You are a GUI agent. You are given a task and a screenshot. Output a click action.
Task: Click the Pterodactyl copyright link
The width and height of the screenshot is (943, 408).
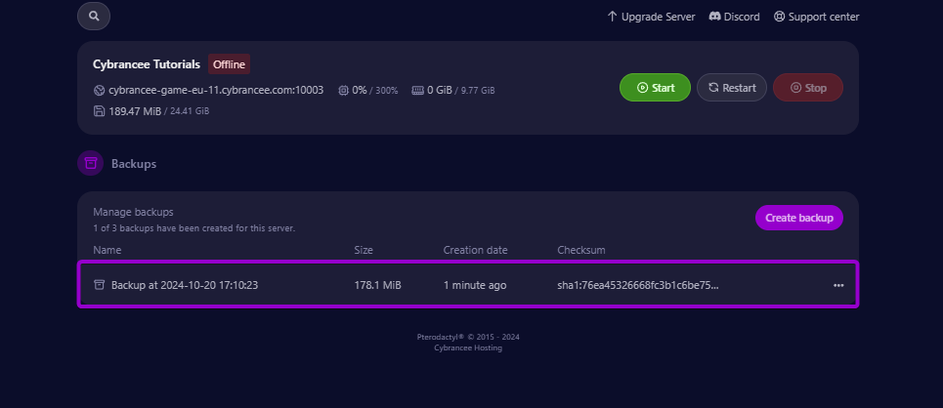tap(468, 337)
